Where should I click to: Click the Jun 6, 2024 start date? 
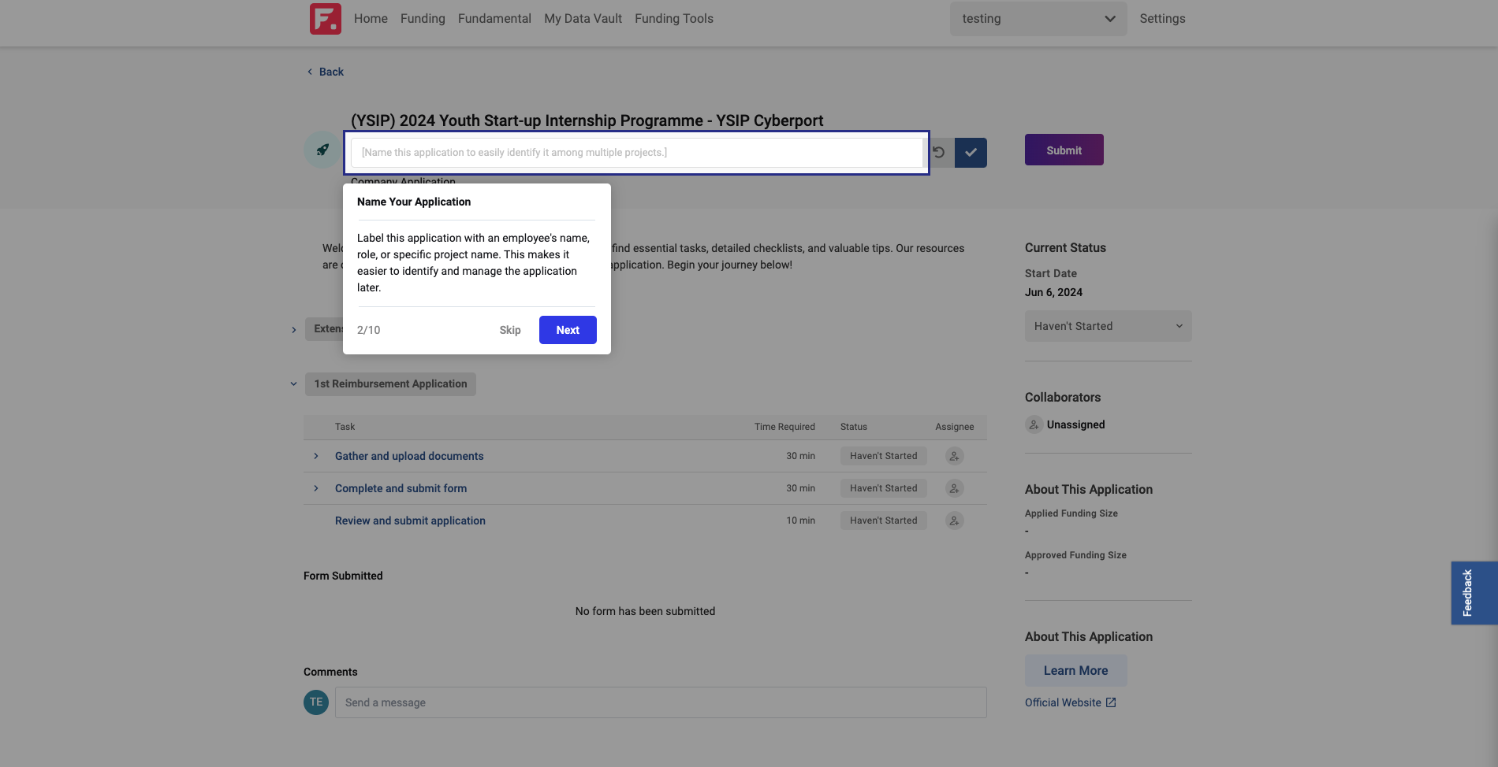click(1053, 292)
